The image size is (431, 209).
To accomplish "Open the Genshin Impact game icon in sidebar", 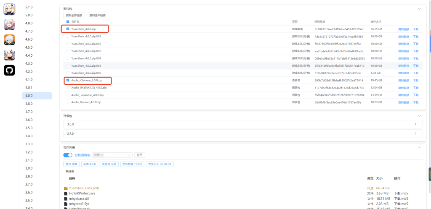I will tap(9, 9).
